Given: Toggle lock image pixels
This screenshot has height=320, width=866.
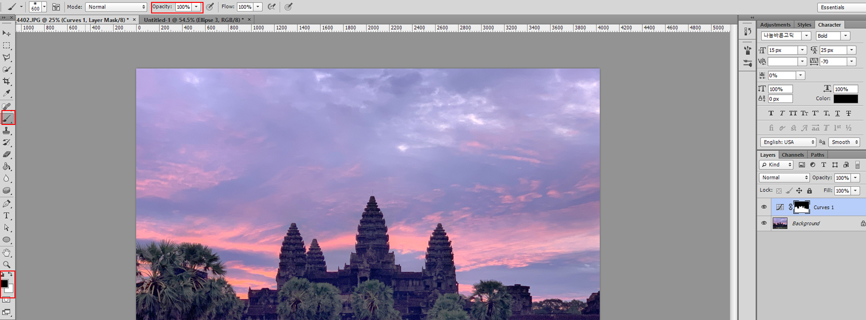Looking at the screenshot, I should [789, 191].
